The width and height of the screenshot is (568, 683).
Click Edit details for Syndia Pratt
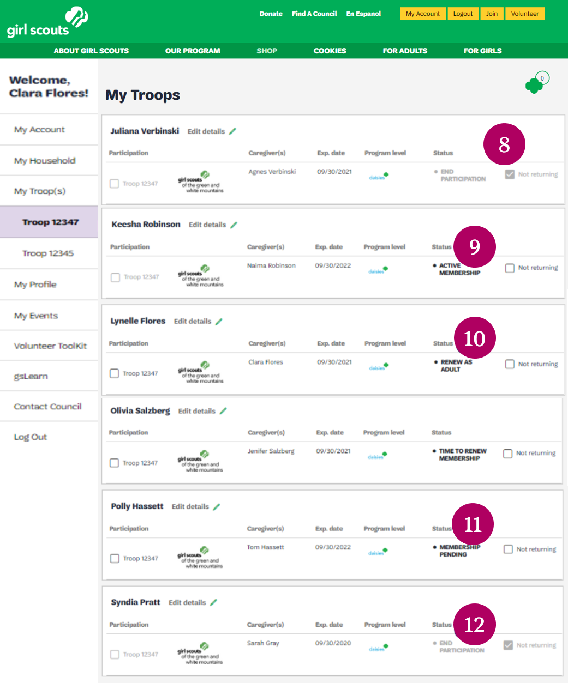click(187, 602)
